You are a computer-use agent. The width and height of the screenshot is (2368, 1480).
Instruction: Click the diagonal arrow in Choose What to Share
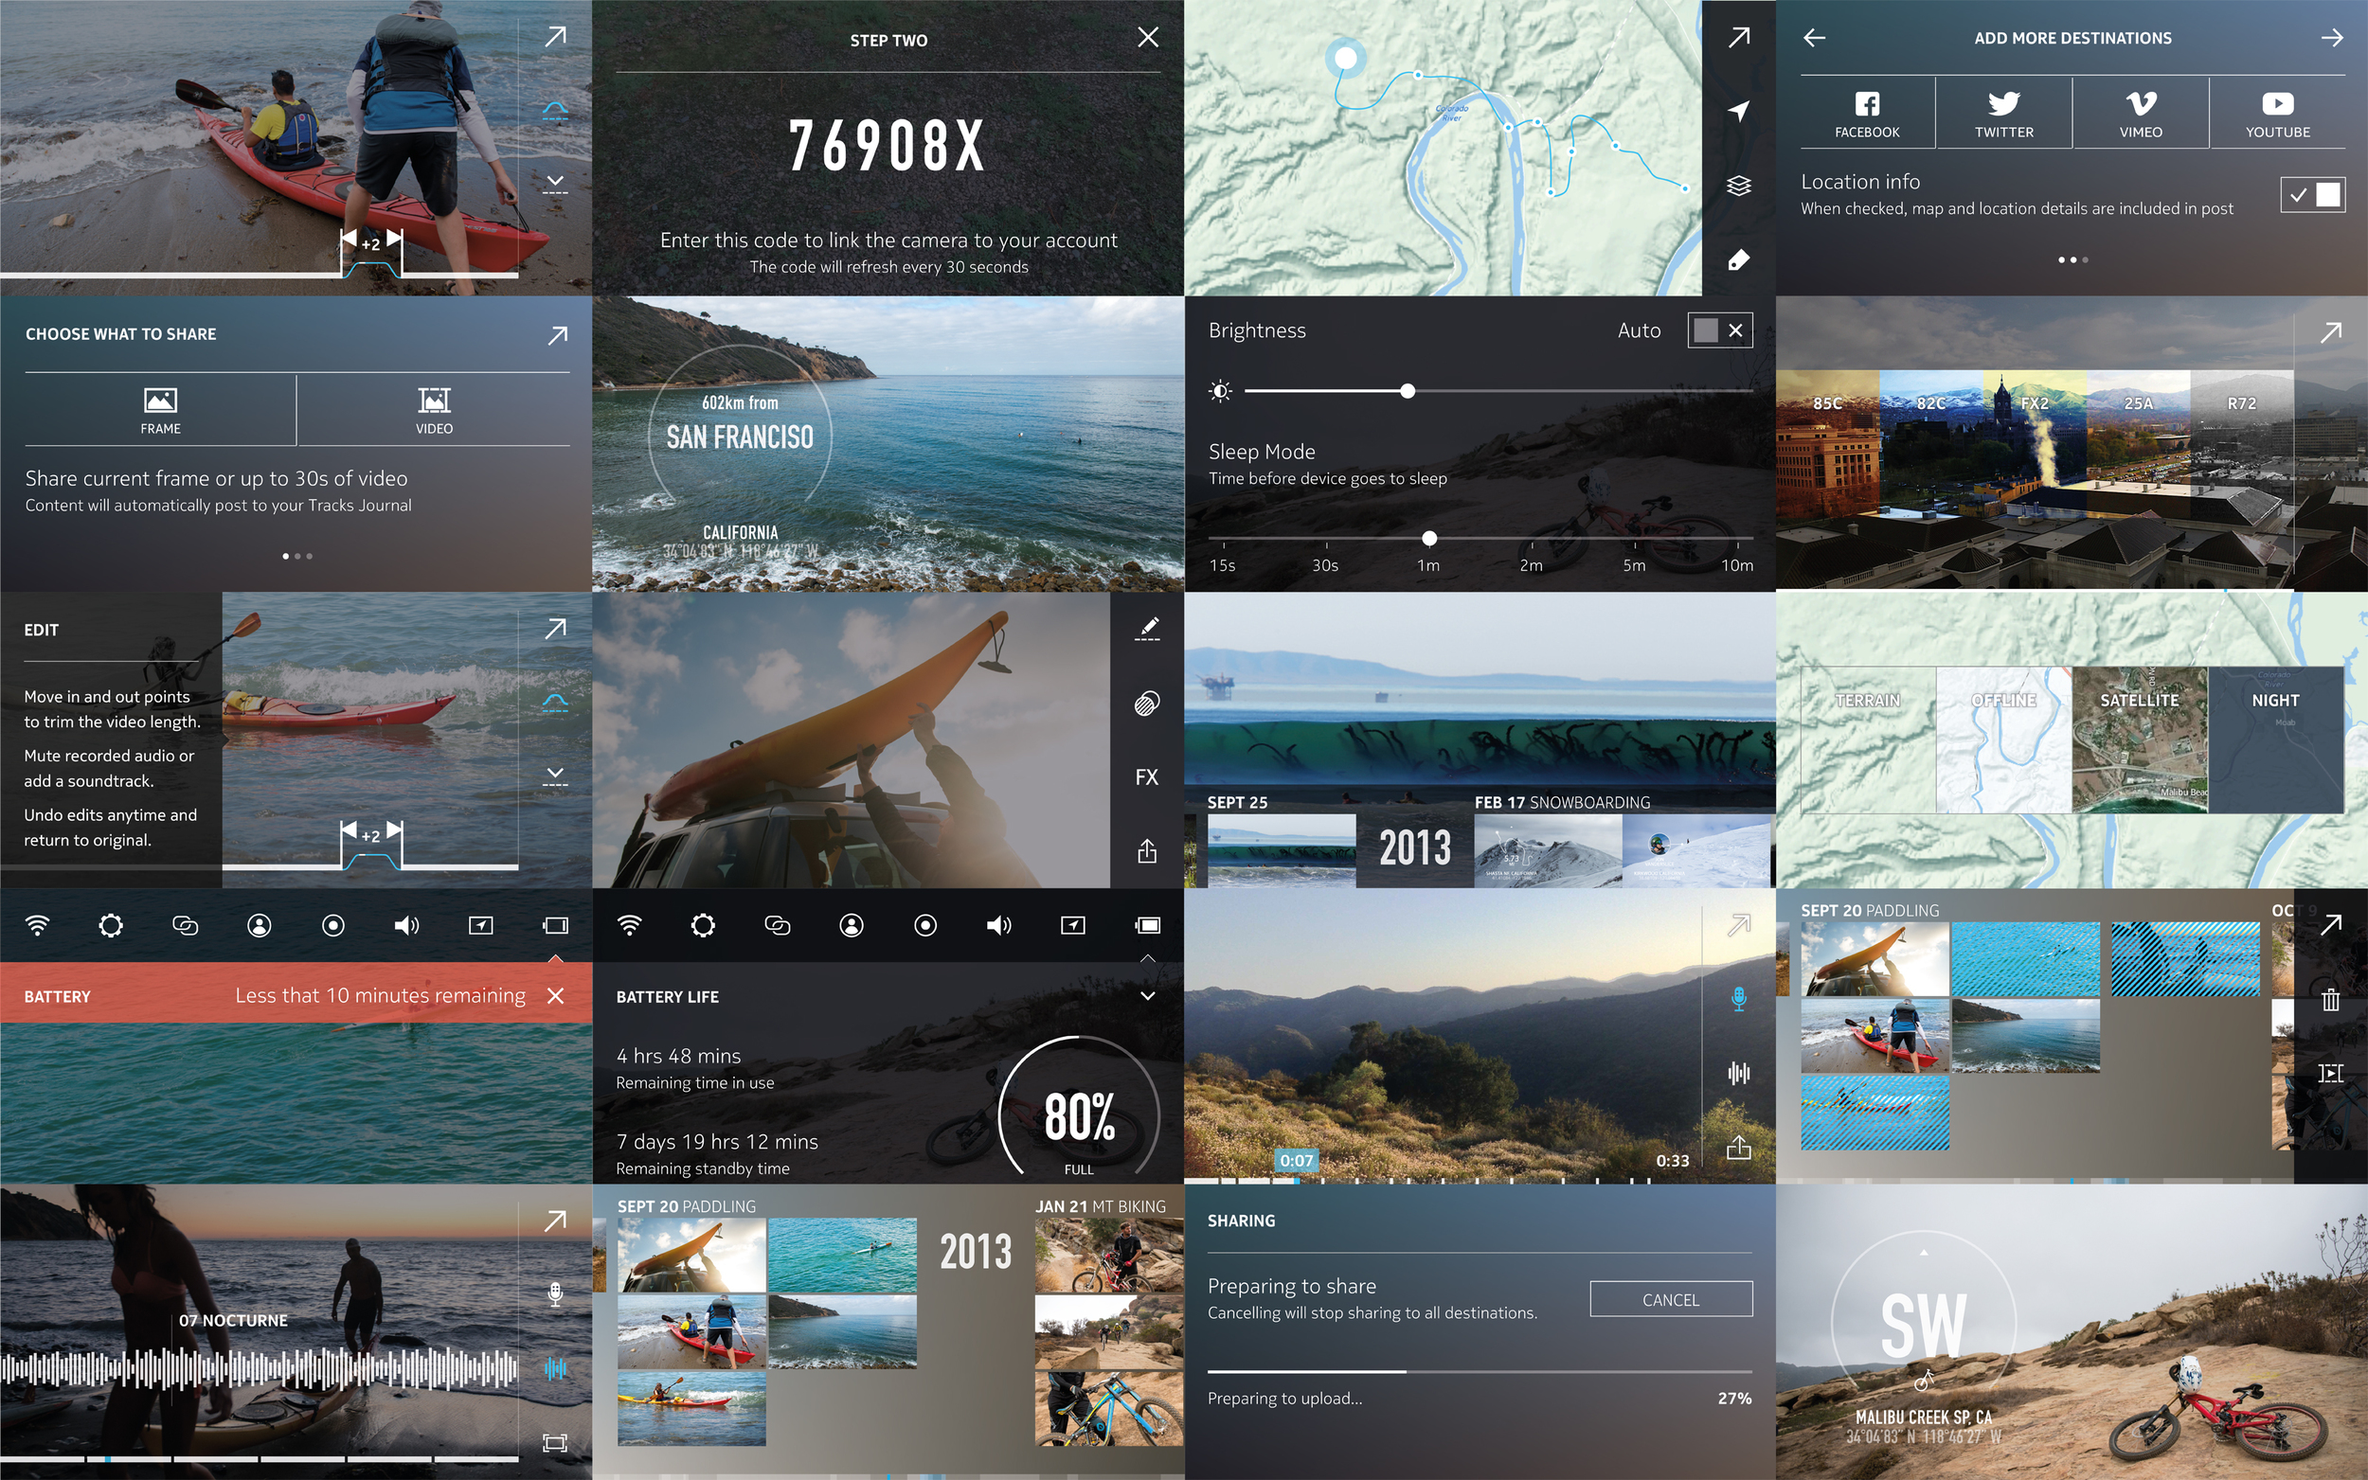[557, 336]
